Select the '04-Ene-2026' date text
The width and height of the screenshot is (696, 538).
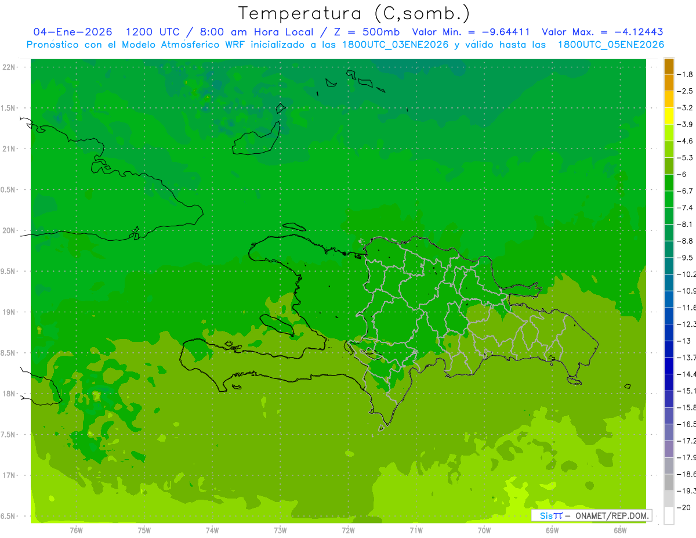pyautogui.click(x=74, y=32)
